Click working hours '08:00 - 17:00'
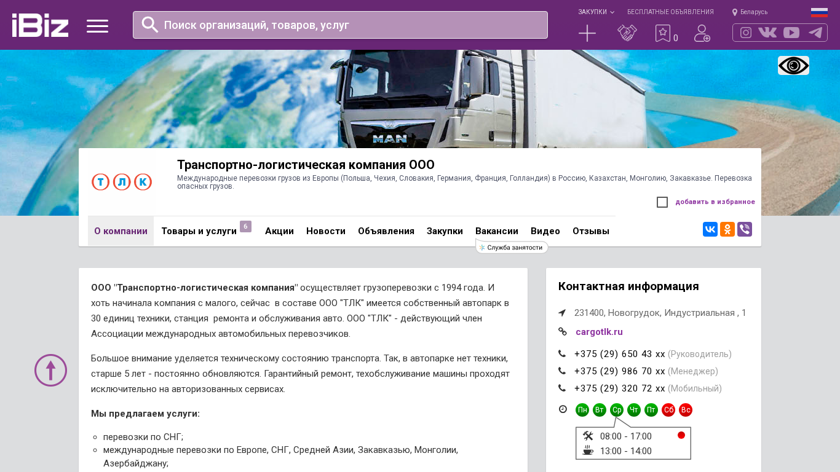 (626, 436)
